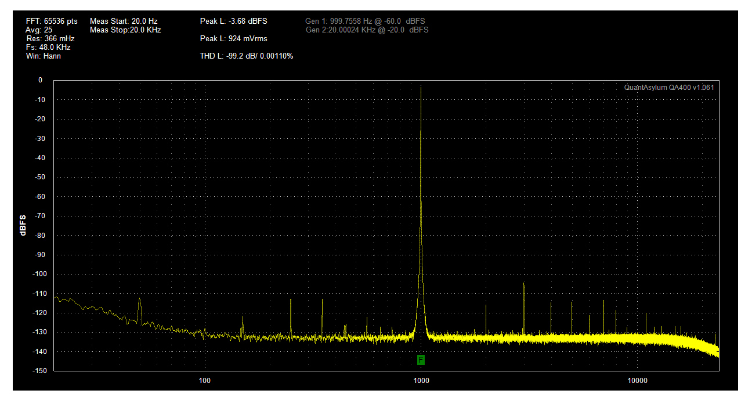Click the 3 kHz harmonic spike near -104 dBFS
Viewport: 752px width, 401px height.
524,283
